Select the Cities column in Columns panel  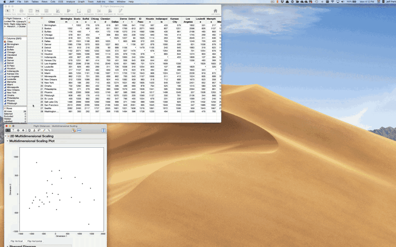[10, 42]
